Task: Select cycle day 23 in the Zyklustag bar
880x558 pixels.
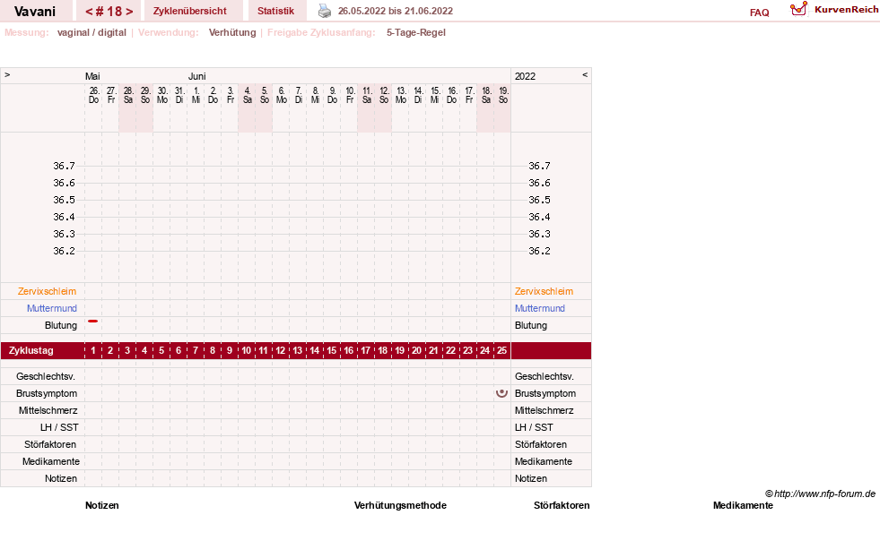Action: [467, 351]
